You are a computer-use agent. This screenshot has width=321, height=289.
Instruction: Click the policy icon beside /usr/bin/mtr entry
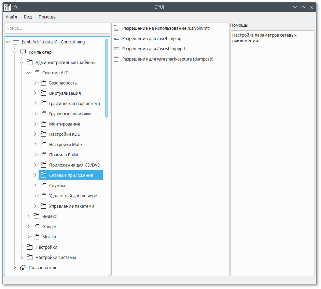pyautogui.click(x=117, y=28)
